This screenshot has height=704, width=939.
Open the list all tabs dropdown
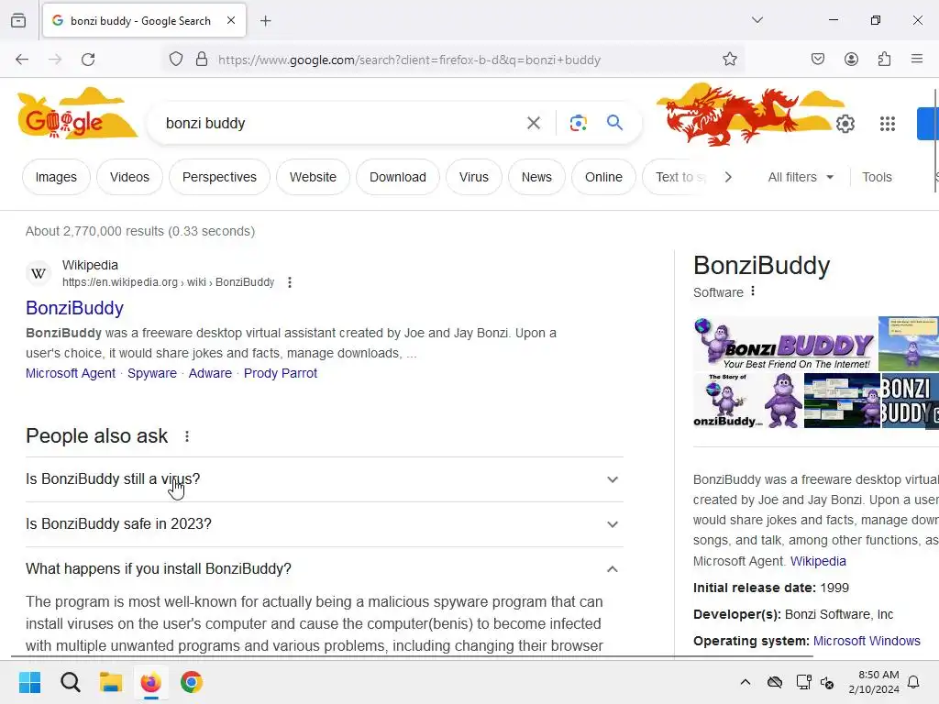point(757,20)
